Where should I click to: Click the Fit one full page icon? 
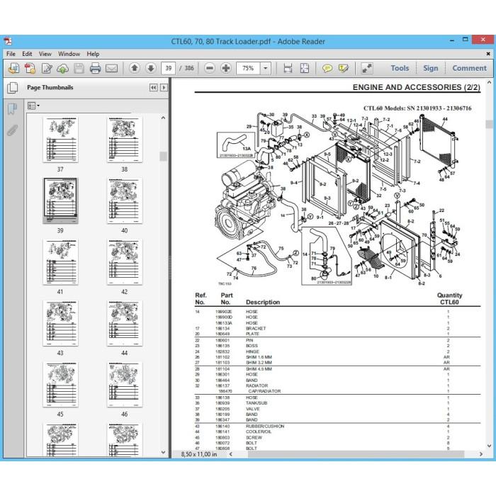(304, 68)
